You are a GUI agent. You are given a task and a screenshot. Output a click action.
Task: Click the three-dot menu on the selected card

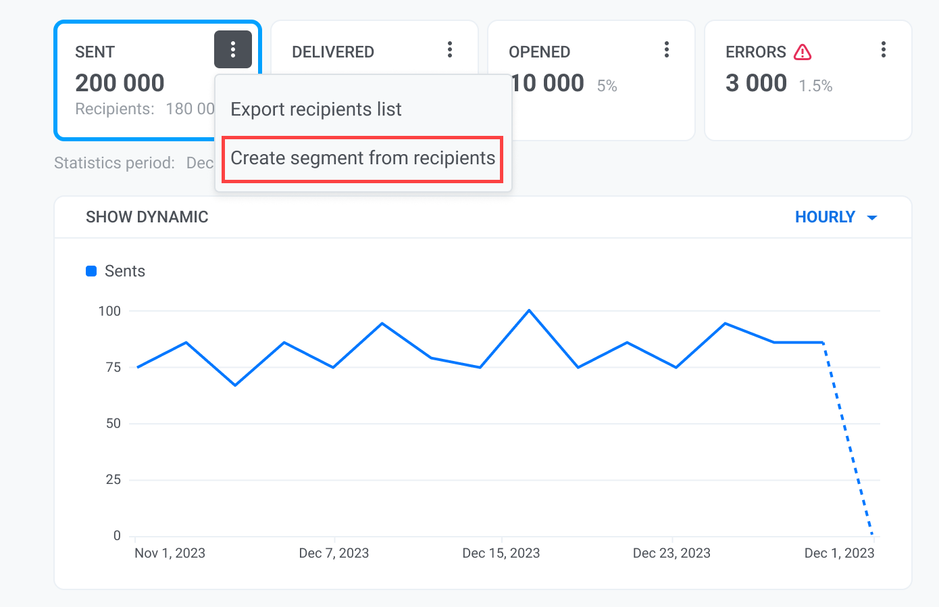[x=233, y=49]
